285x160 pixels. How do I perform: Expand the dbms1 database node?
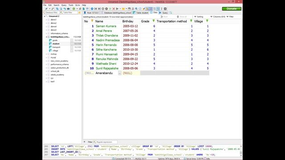click(46, 20)
